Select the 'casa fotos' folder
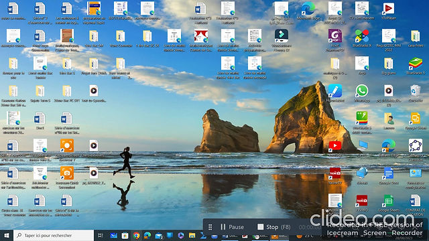Viewport: 429px width, 241px height. pos(416,39)
